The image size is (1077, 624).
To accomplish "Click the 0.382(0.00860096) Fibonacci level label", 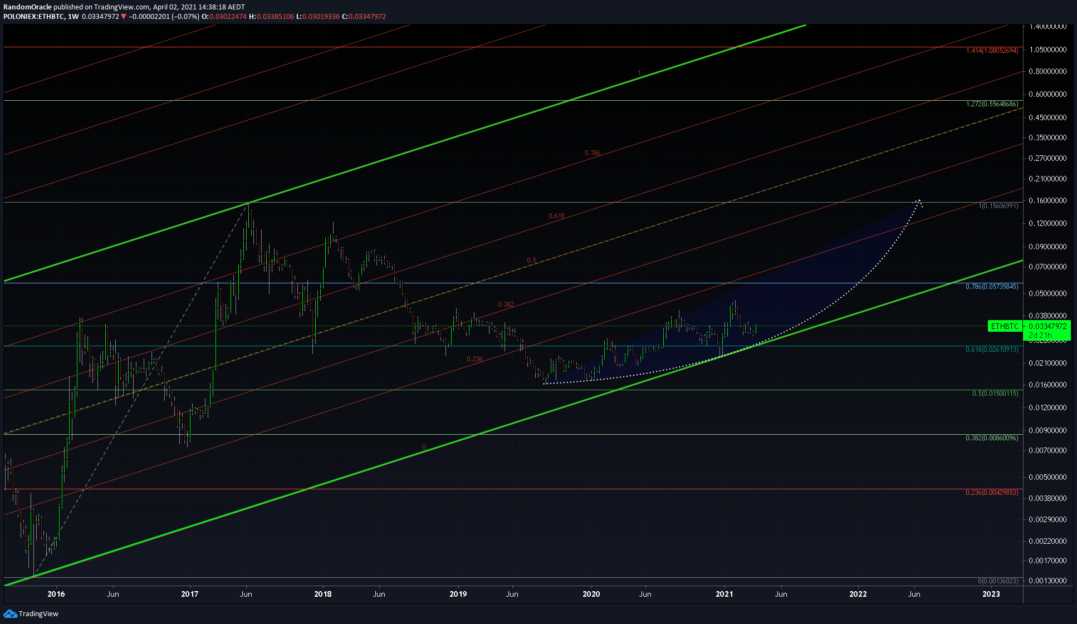I will click(992, 438).
